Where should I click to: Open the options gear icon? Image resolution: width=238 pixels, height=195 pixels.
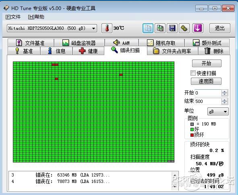click(x=184, y=28)
